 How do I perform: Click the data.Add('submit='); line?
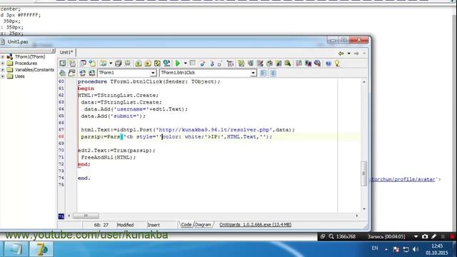(x=113, y=116)
